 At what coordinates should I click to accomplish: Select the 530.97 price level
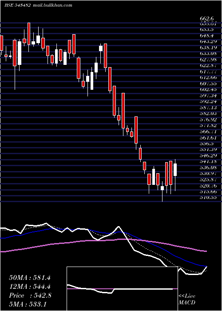pyautogui.click(x=208, y=174)
